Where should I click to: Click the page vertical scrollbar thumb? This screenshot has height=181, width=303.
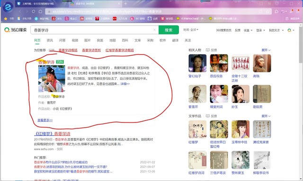click(x=301, y=44)
